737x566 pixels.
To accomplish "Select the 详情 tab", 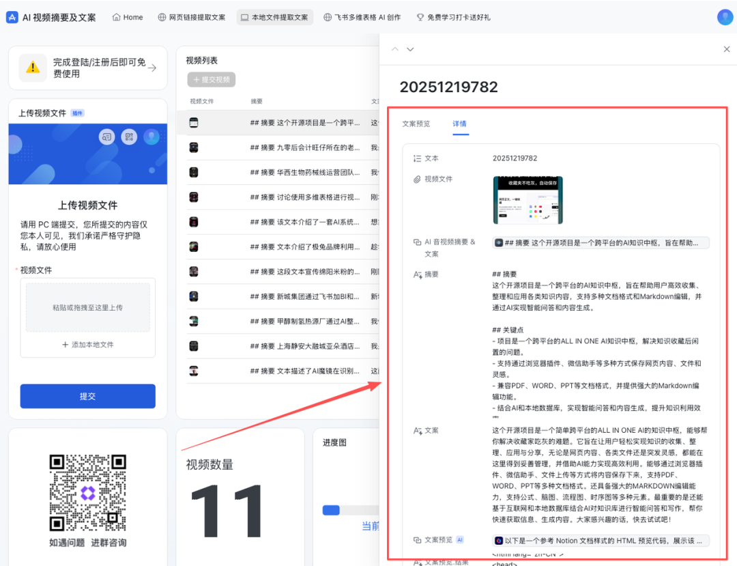I will coord(460,124).
